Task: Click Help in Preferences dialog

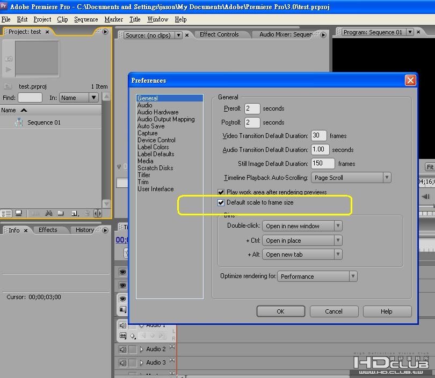Action: [x=387, y=311]
